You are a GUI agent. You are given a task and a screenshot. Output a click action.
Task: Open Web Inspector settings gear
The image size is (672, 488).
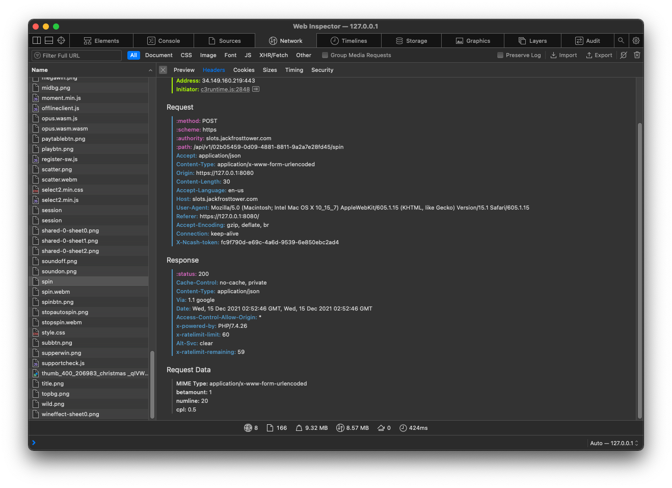point(636,40)
